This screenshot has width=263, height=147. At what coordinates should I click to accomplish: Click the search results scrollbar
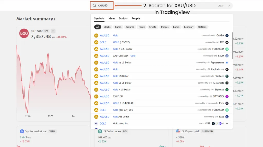pyautogui.click(x=232, y=46)
